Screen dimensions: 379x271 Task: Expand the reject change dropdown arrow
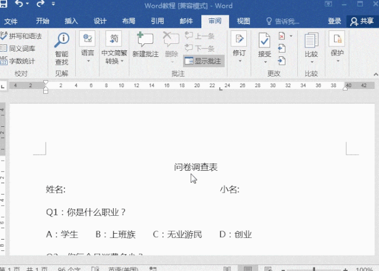click(x=291, y=36)
